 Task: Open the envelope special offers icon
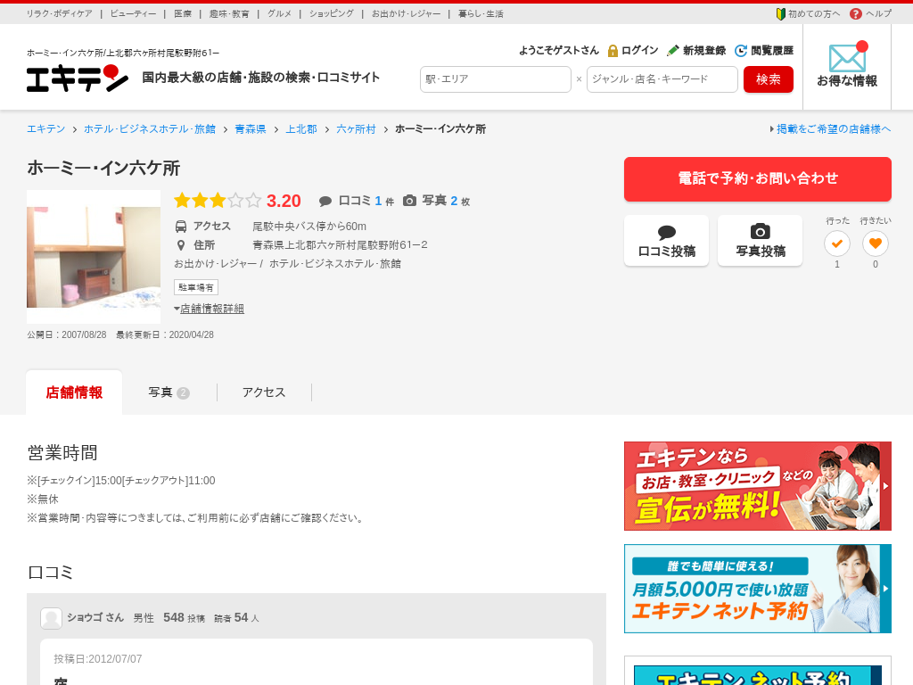(x=847, y=57)
